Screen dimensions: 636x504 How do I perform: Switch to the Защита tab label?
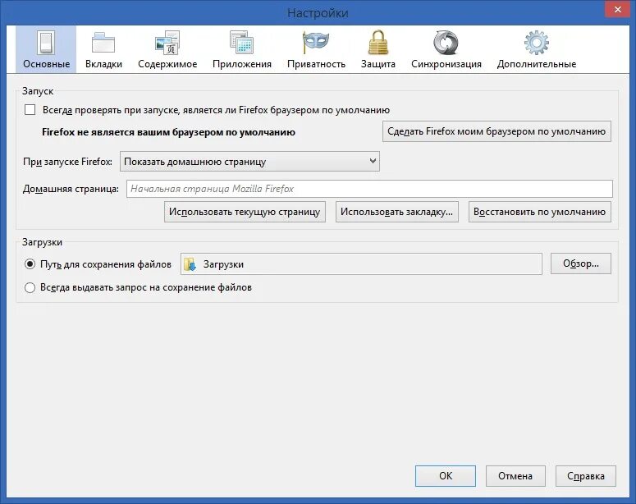[378, 64]
